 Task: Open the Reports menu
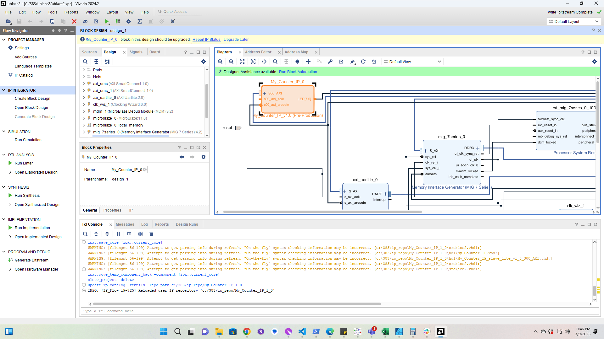(71, 12)
